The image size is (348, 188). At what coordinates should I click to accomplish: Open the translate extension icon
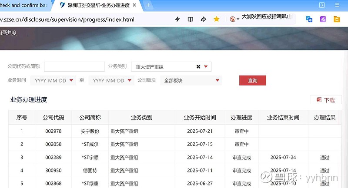[x=309, y=19]
